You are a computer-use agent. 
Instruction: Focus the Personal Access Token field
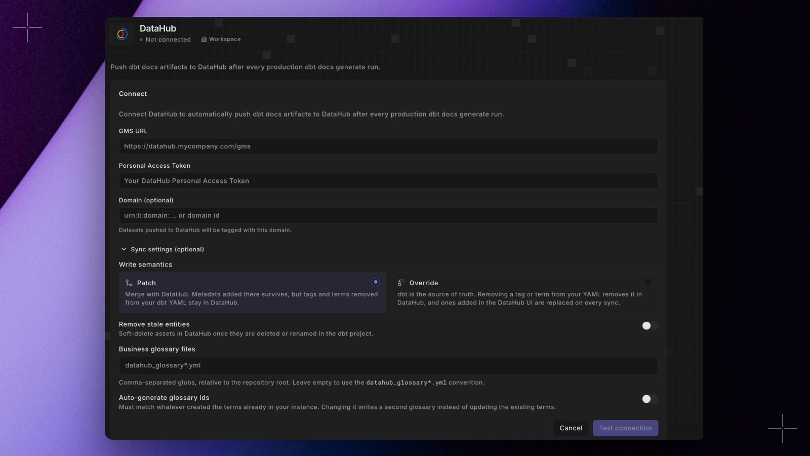(x=388, y=181)
